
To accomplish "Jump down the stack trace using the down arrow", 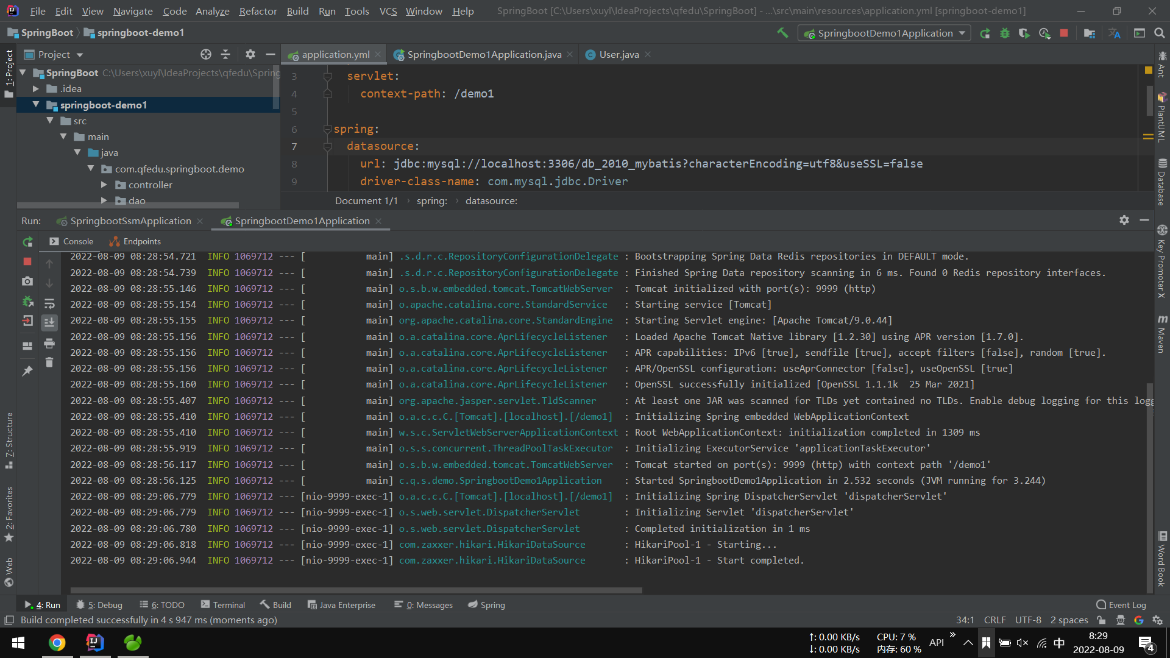I will [x=49, y=283].
